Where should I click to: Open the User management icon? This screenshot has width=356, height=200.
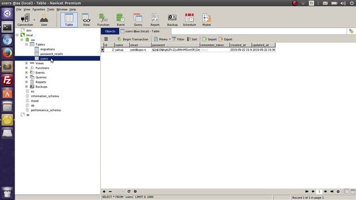(44, 20)
